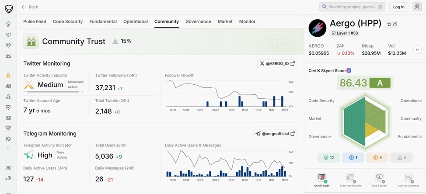
Task: Click the CertiK shield logo
Action: click(x=8, y=8)
